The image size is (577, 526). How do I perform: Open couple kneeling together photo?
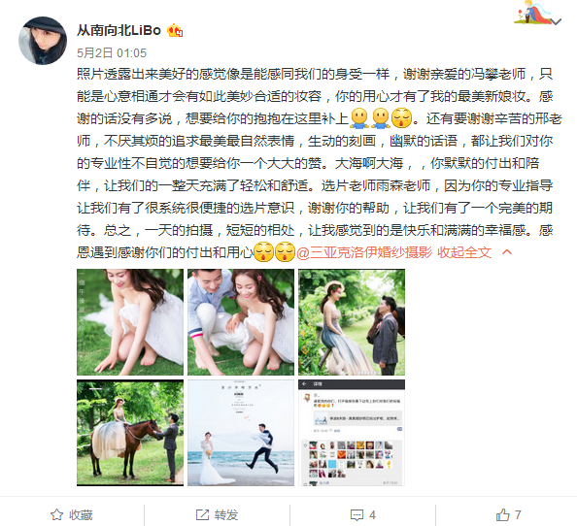(241, 322)
